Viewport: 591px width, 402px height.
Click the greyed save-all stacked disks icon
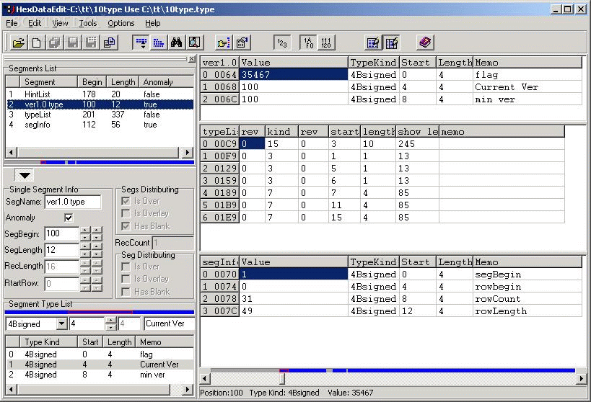(x=55, y=43)
